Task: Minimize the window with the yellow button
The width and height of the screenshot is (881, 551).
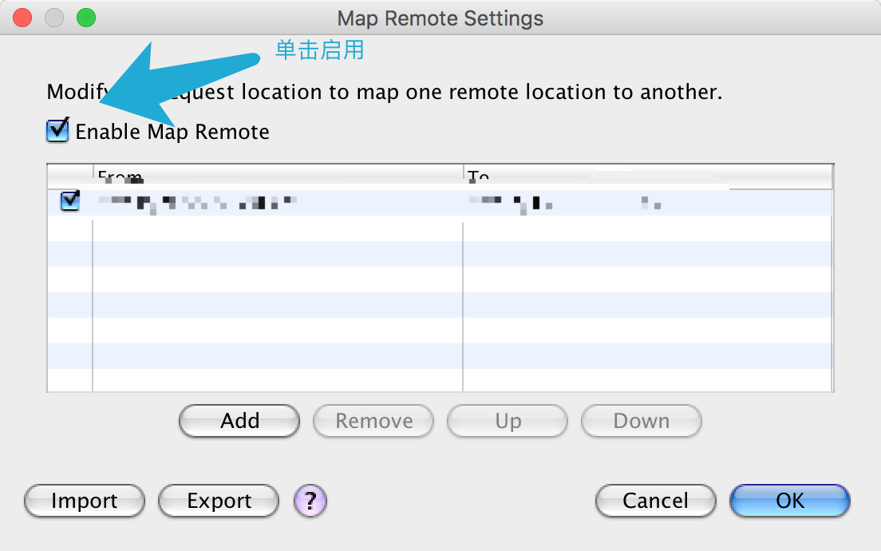Action: point(54,18)
